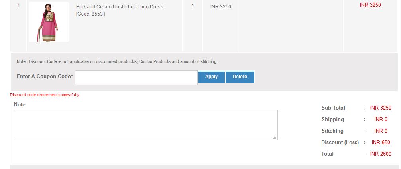Screen dimensions: 401x169
Task: Click the pink dress product thumbnail
Action: (x=49, y=22)
